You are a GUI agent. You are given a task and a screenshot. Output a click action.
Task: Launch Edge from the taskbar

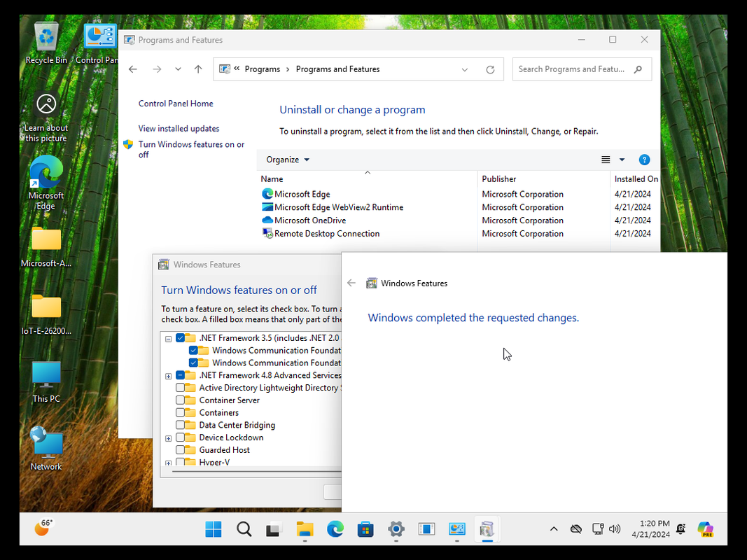335,529
